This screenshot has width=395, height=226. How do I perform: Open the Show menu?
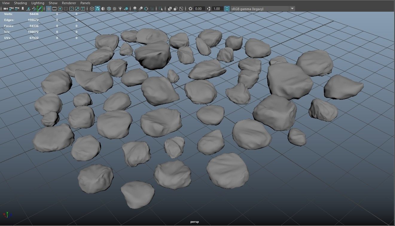tap(53, 3)
